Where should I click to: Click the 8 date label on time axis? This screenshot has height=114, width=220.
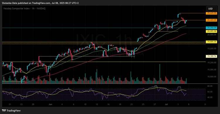(189, 104)
